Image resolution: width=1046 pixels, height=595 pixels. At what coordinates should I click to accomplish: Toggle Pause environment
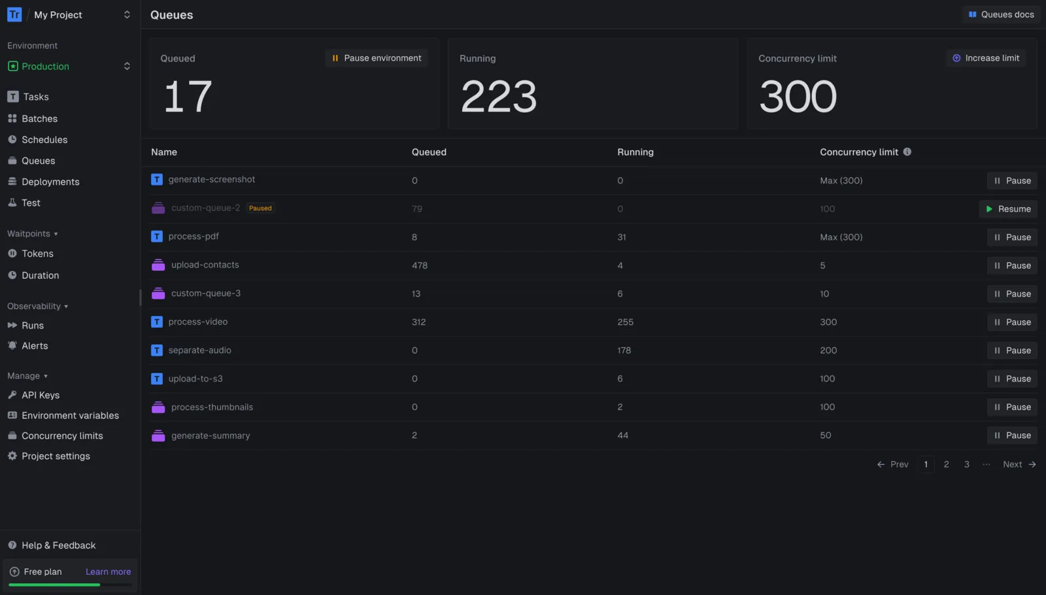coord(377,58)
